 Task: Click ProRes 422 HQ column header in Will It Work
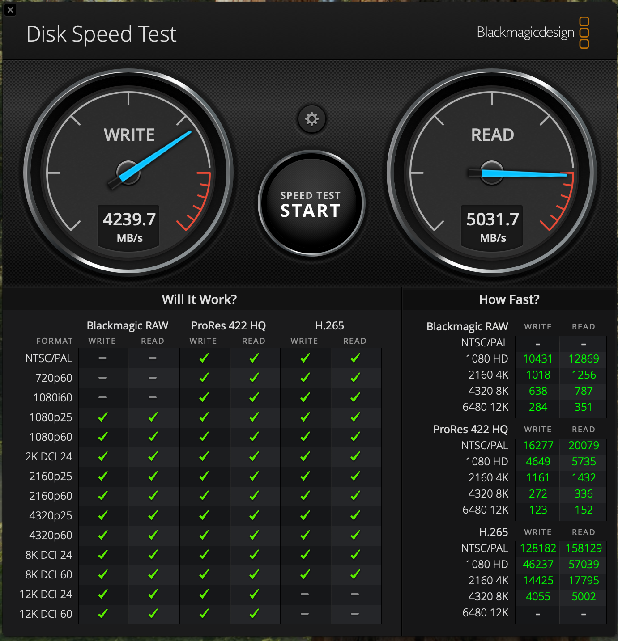coord(229,325)
